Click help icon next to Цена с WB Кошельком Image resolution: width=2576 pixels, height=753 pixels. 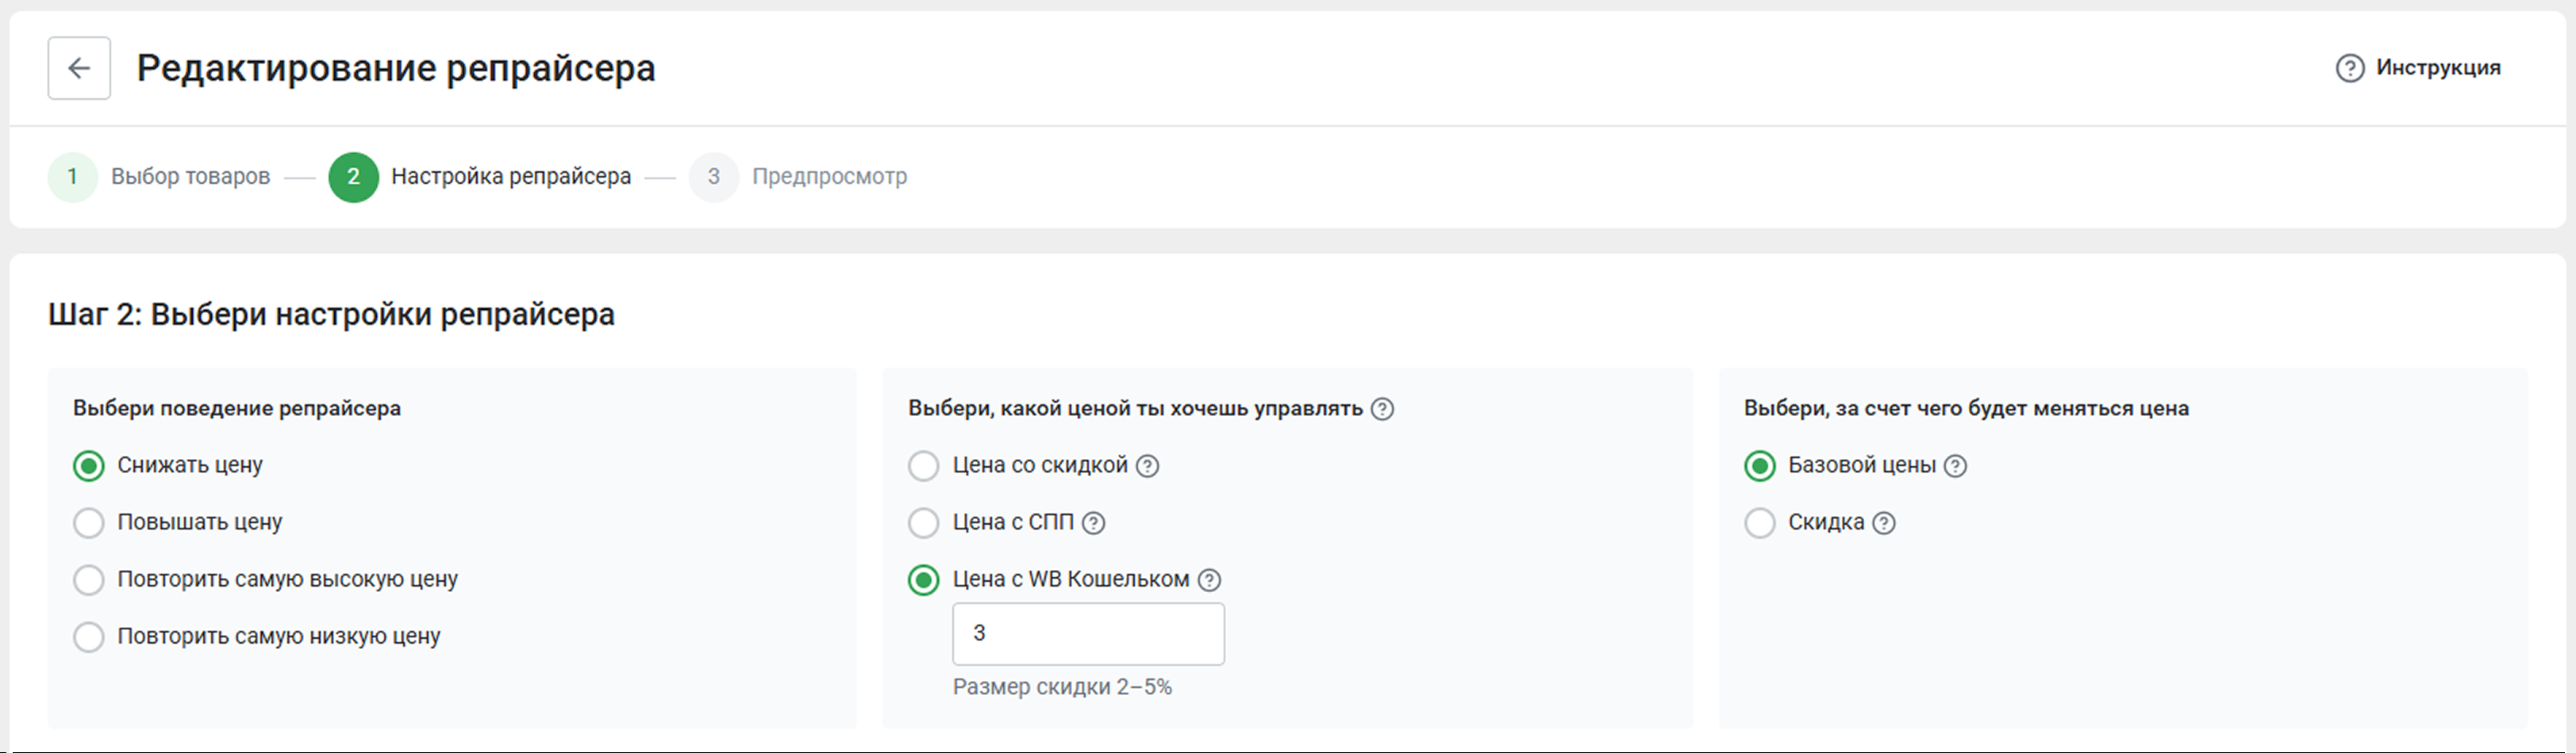click(x=1210, y=580)
